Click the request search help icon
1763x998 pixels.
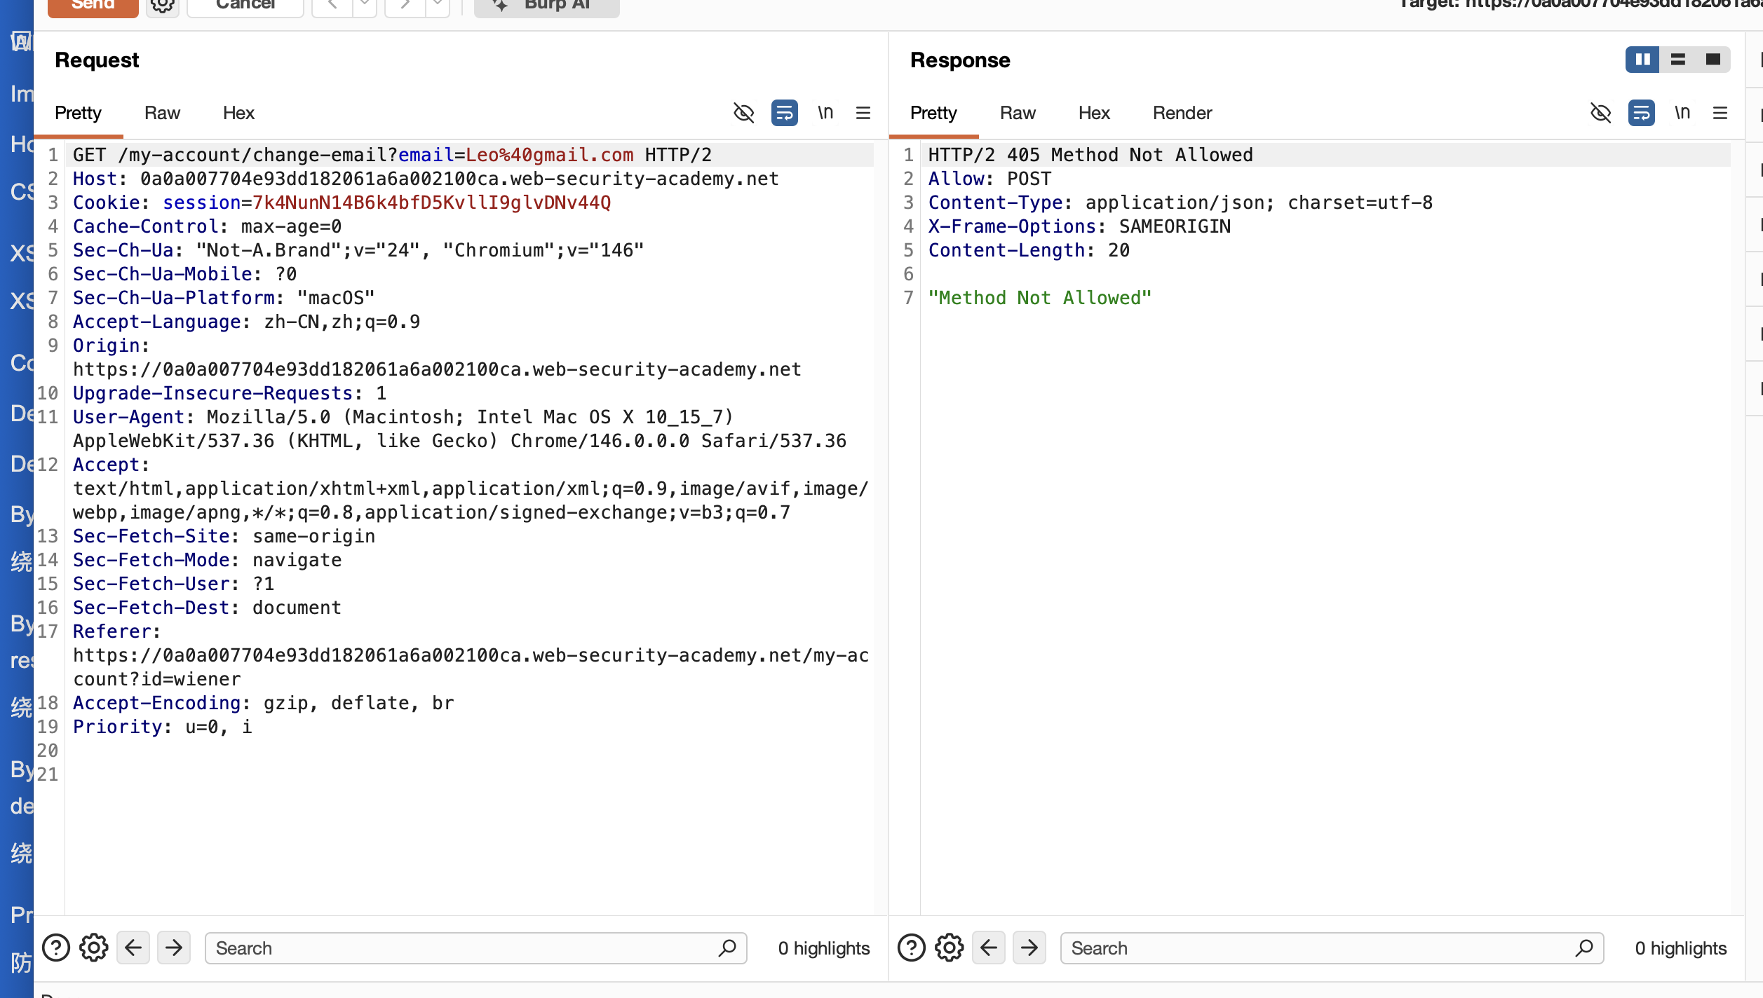(x=56, y=948)
